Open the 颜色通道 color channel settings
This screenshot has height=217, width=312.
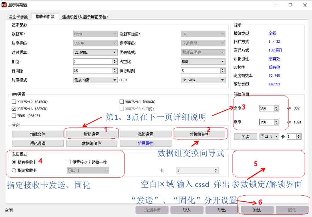[x=37, y=143]
